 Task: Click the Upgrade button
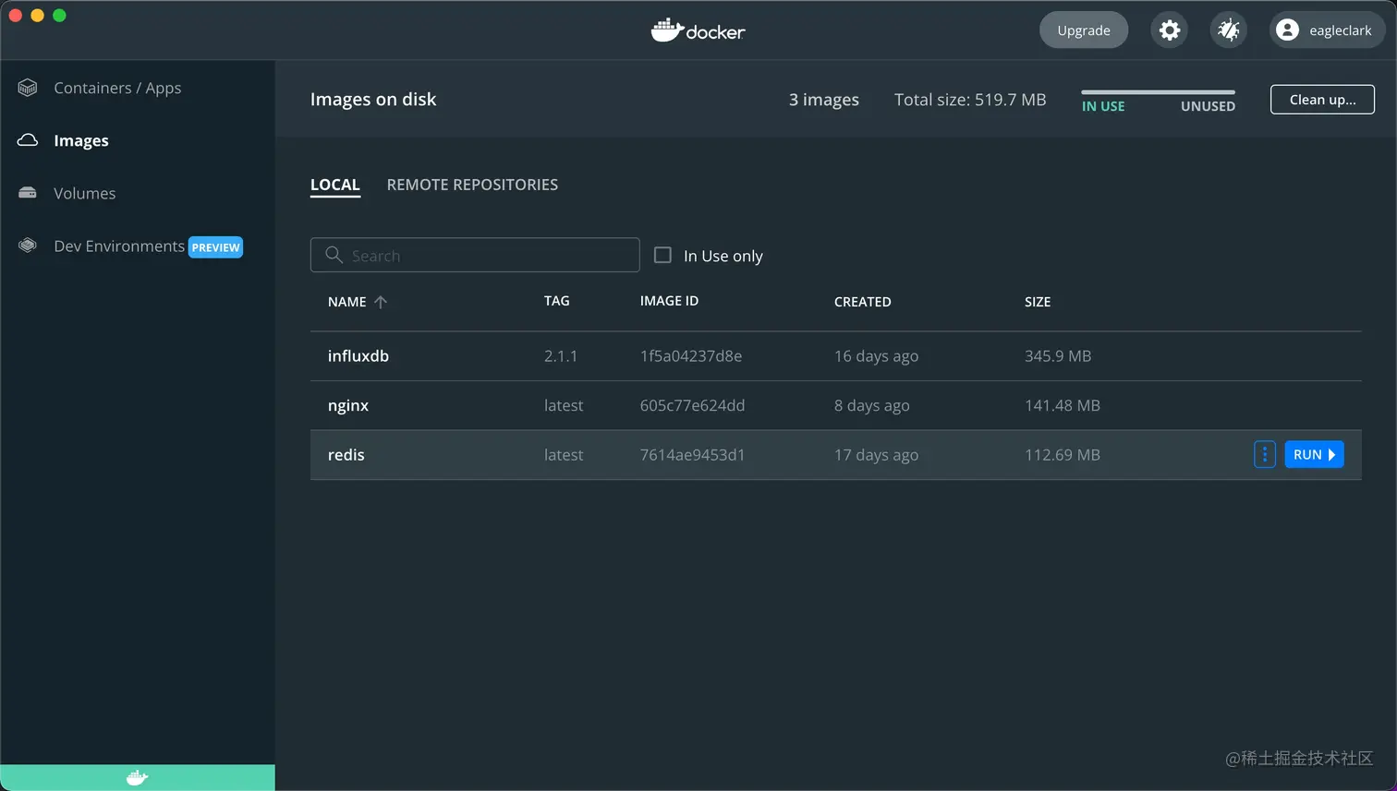click(x=1084, y=30)
